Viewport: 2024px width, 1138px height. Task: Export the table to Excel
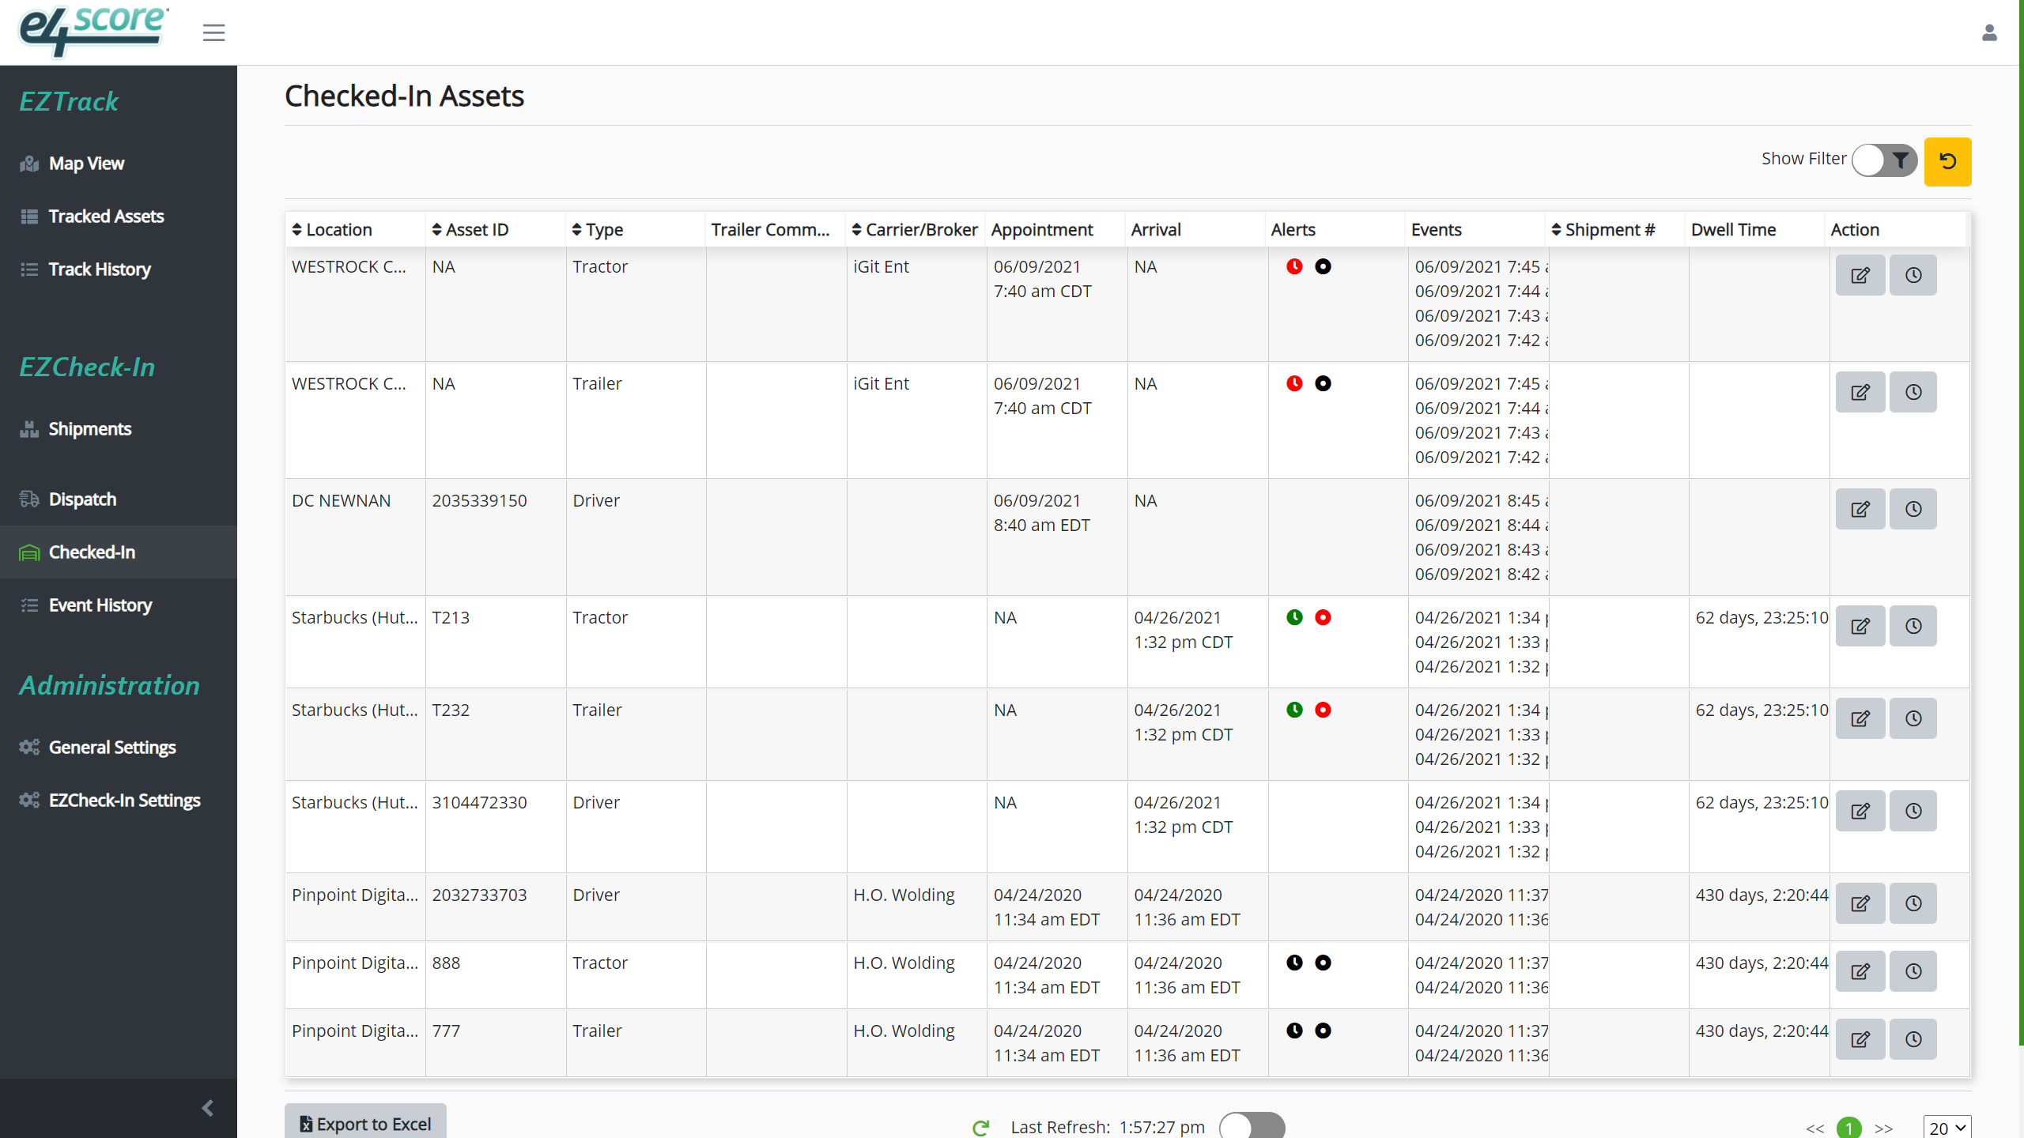(364, 1123)
